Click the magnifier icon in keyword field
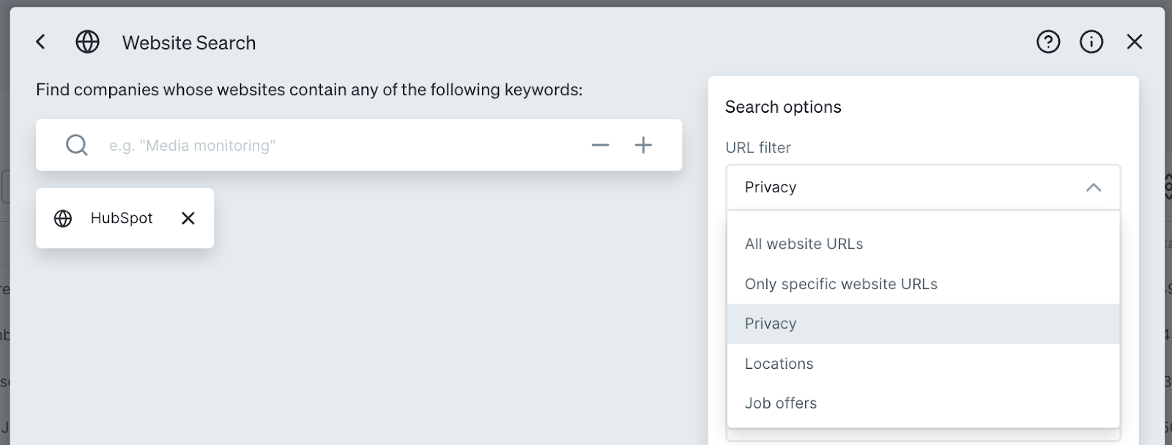Screen dimensions: 1172x445 (x=77, y=146)
